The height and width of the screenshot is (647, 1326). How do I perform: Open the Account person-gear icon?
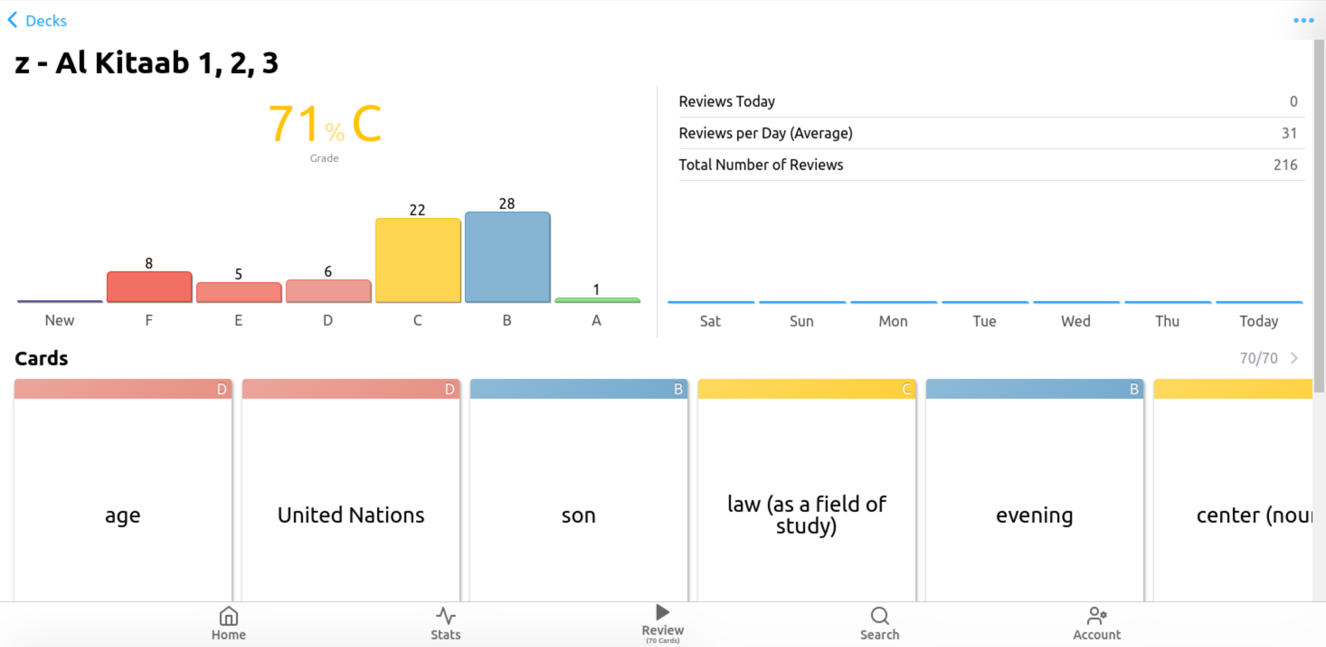(1096, 616)
